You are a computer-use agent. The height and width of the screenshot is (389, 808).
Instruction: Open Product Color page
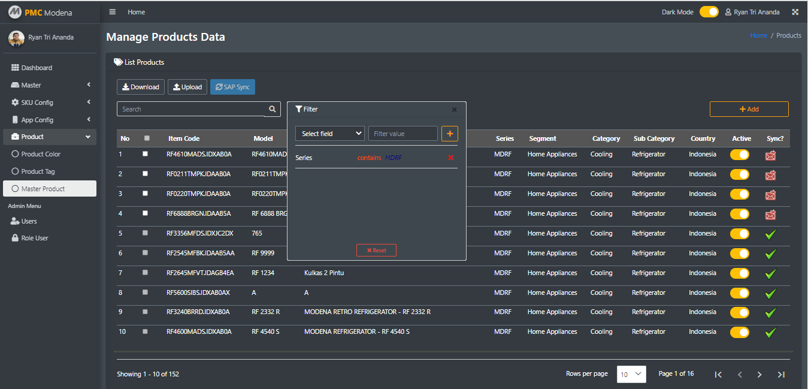[x=50, y=154]
